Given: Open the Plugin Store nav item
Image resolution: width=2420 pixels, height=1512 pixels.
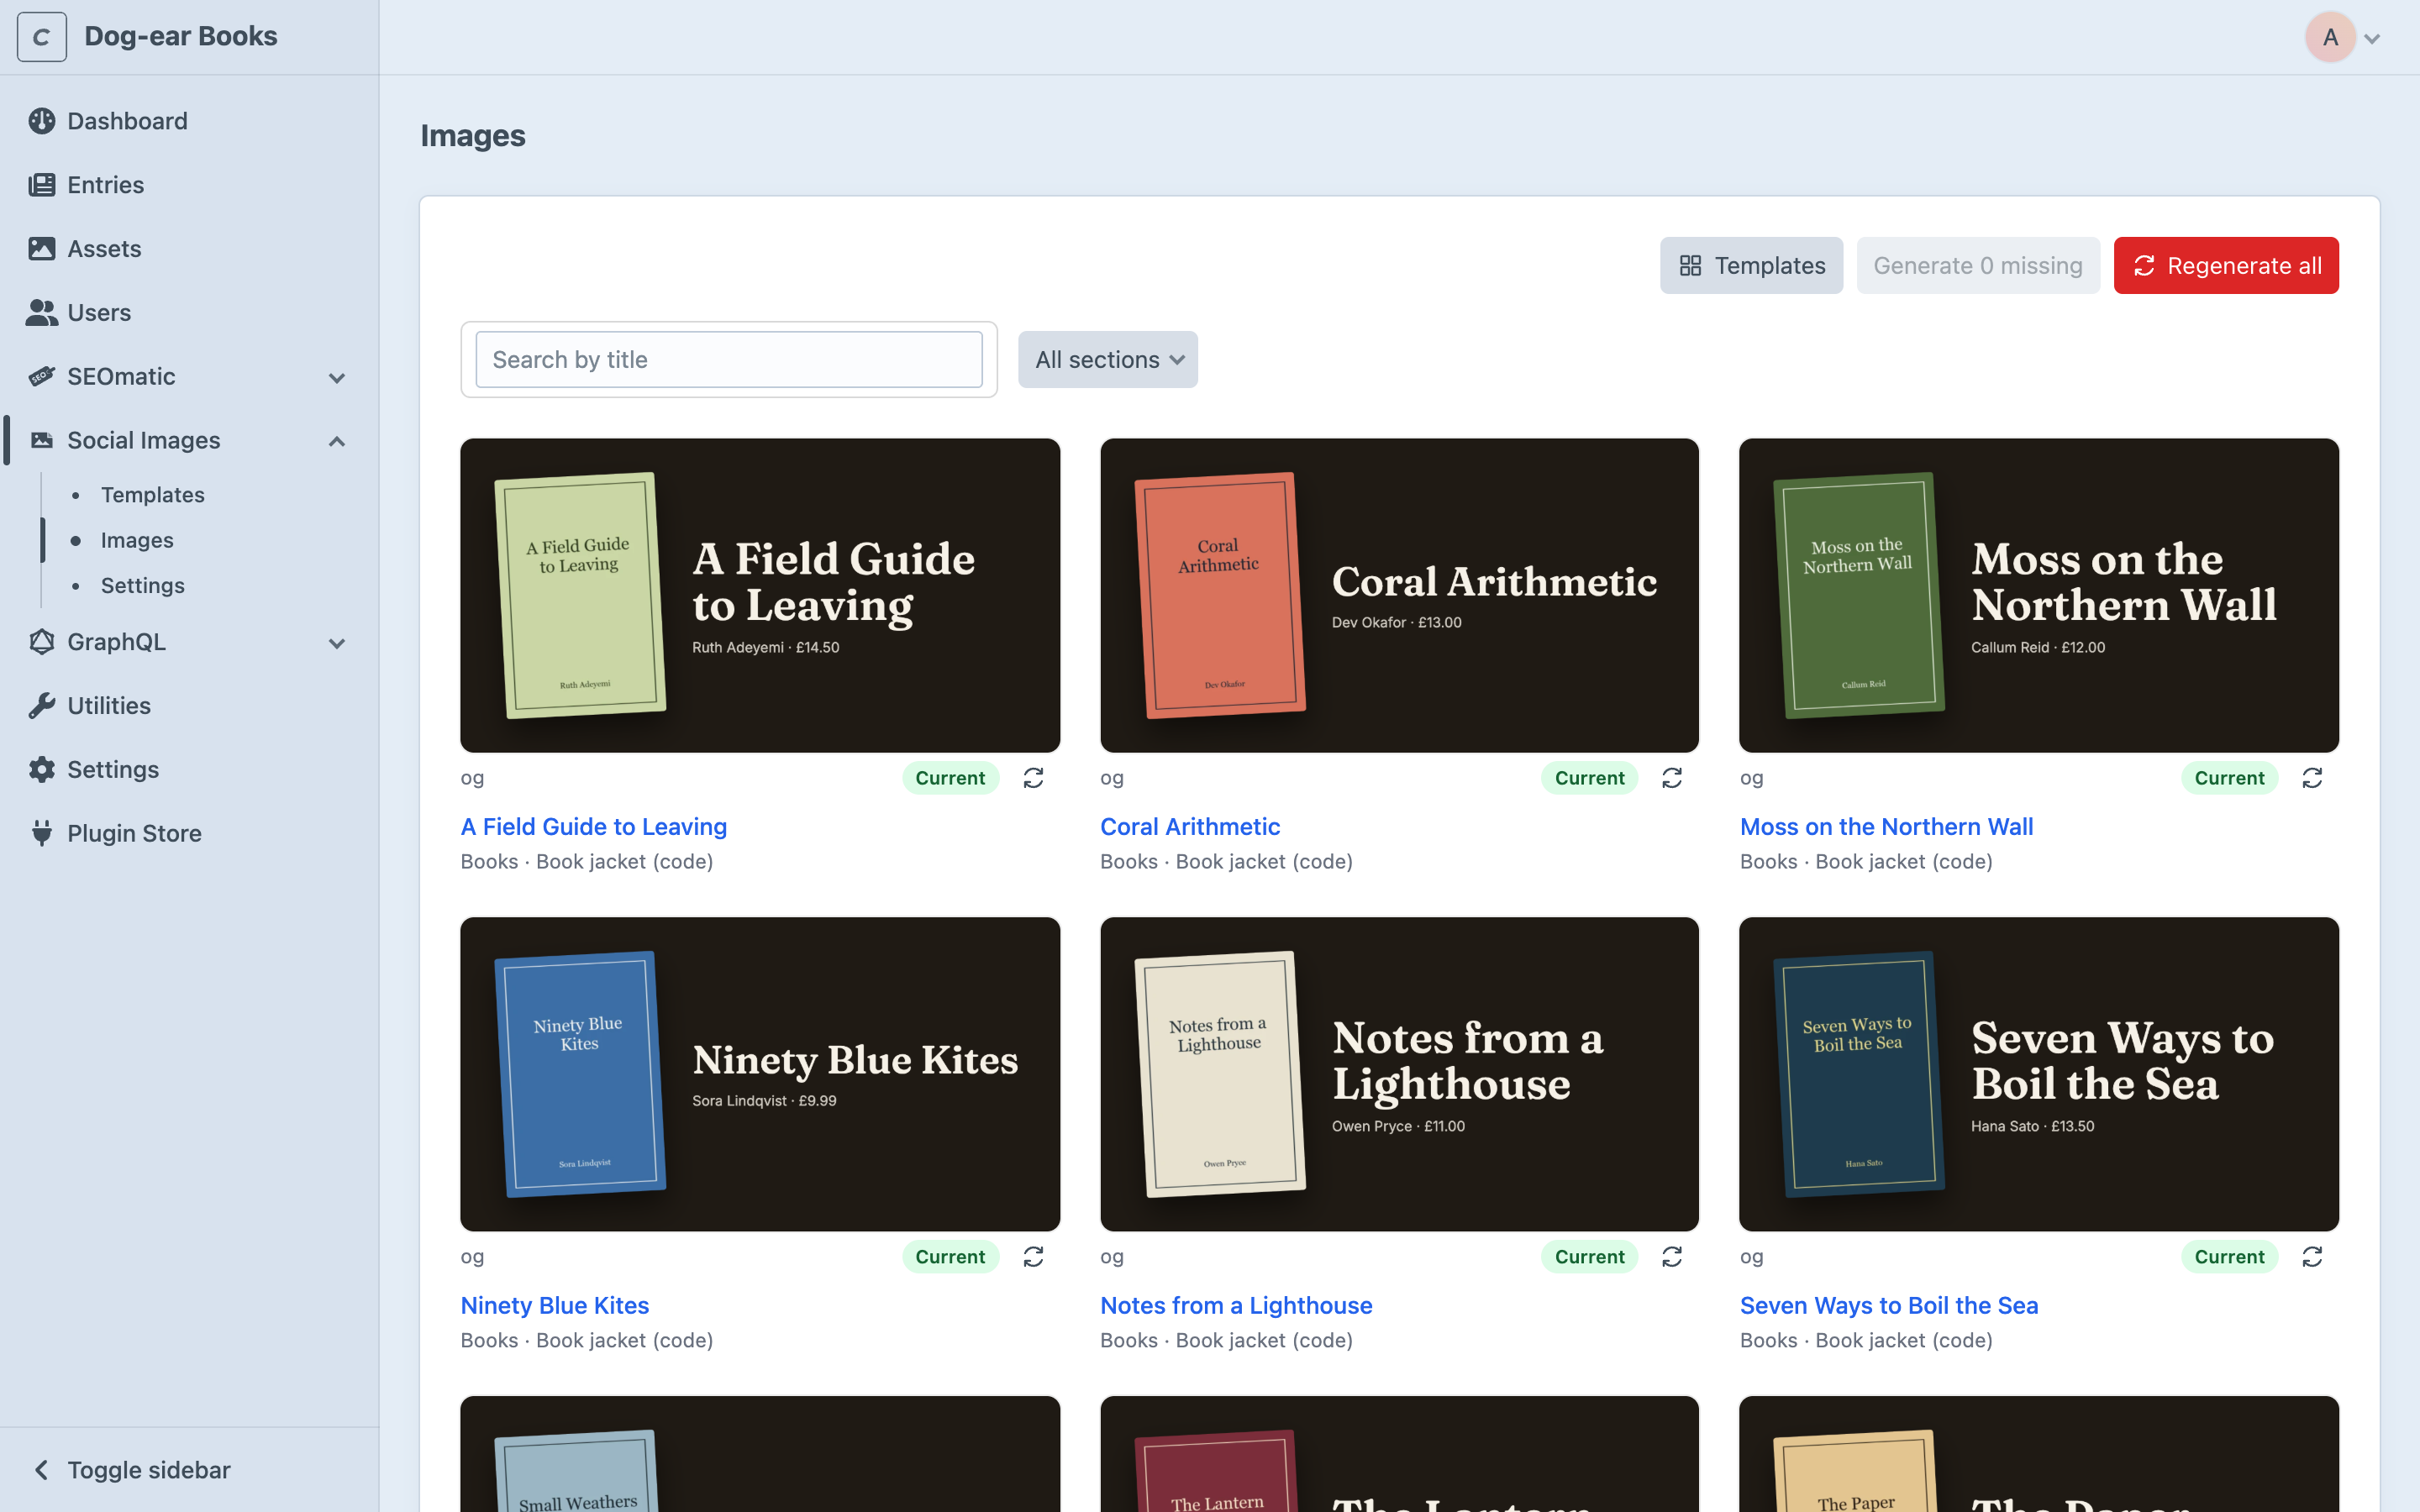Looking at the screenshot, I should point(134,833).
